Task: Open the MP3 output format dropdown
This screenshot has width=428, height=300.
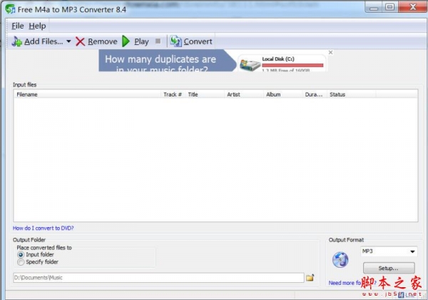Action: pos(389,251)
